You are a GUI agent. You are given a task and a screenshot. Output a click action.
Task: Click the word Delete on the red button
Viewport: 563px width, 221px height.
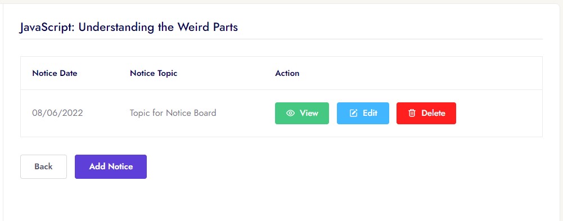coord(434,114)
